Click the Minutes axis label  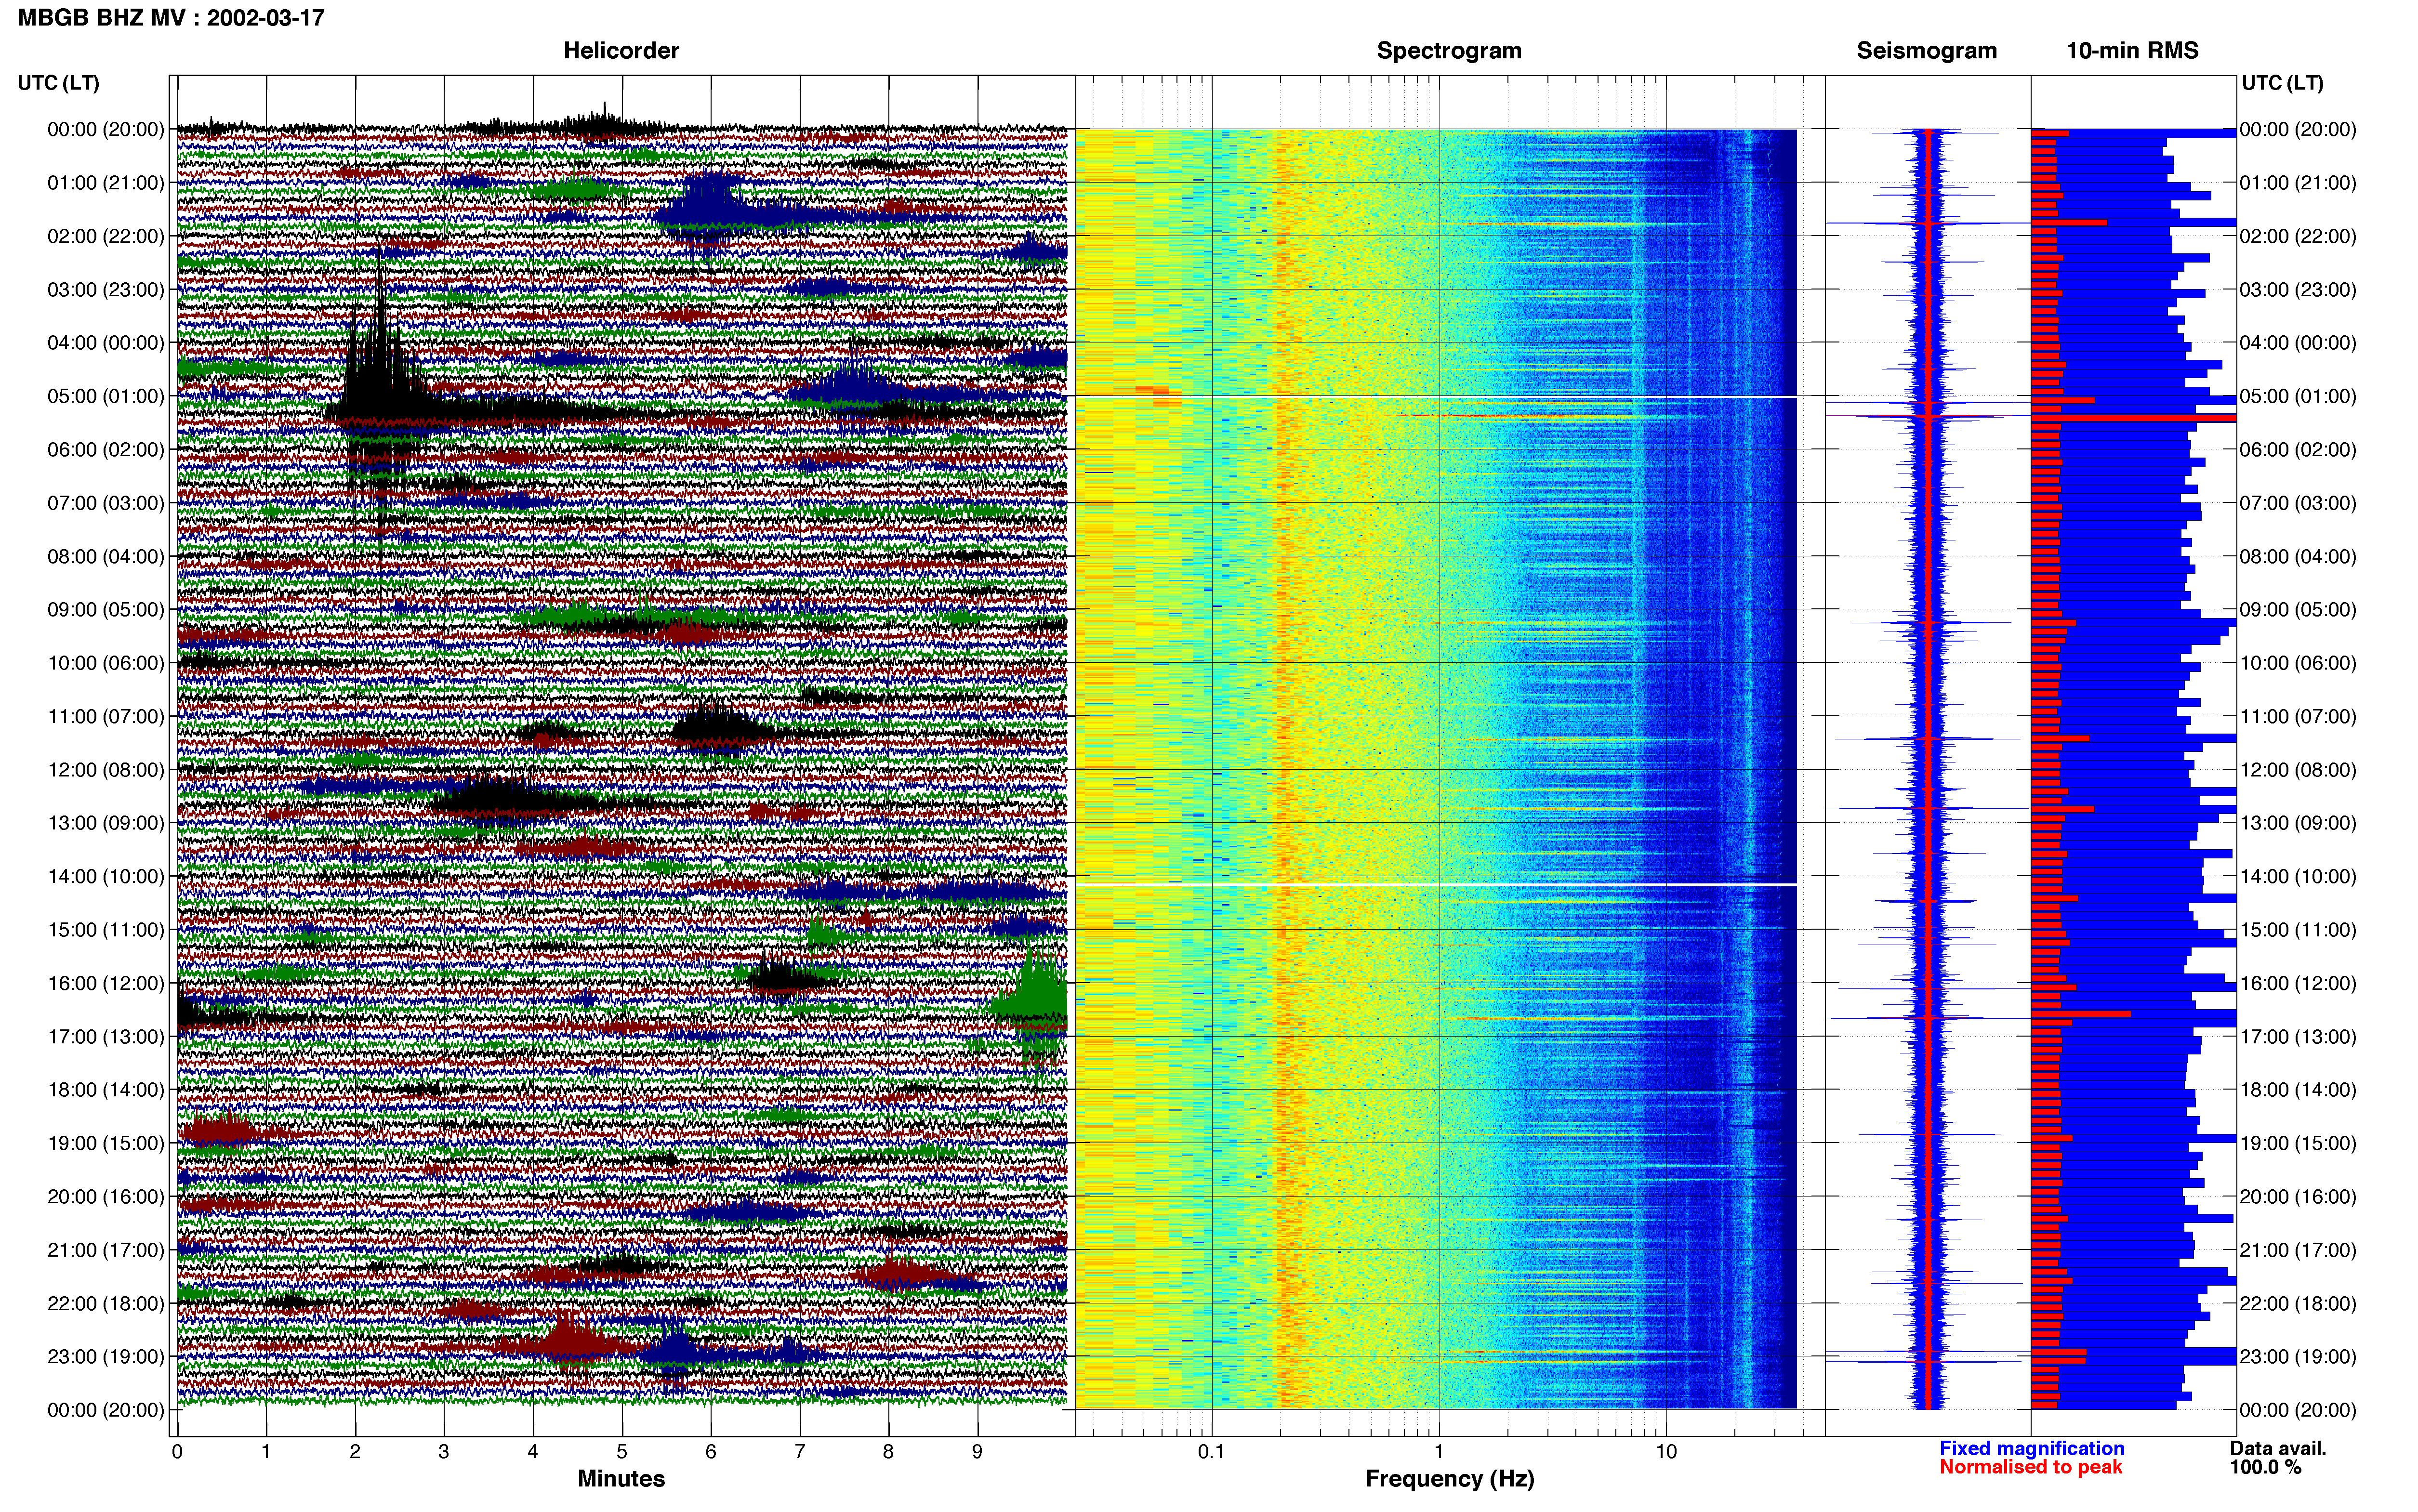[x=621, y=1479]
